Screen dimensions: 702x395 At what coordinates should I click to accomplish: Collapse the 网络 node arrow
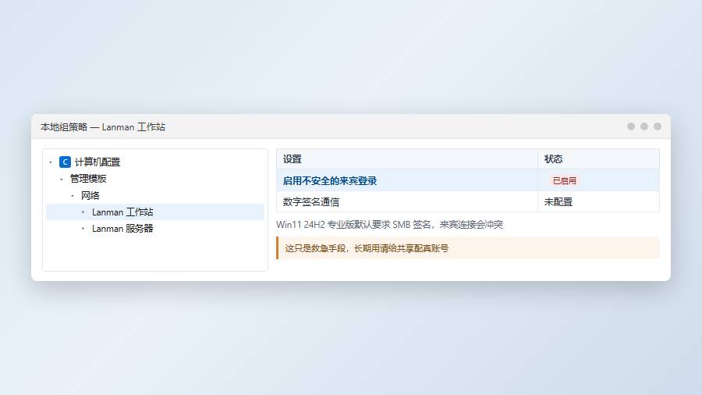click(x=72, y=196)
